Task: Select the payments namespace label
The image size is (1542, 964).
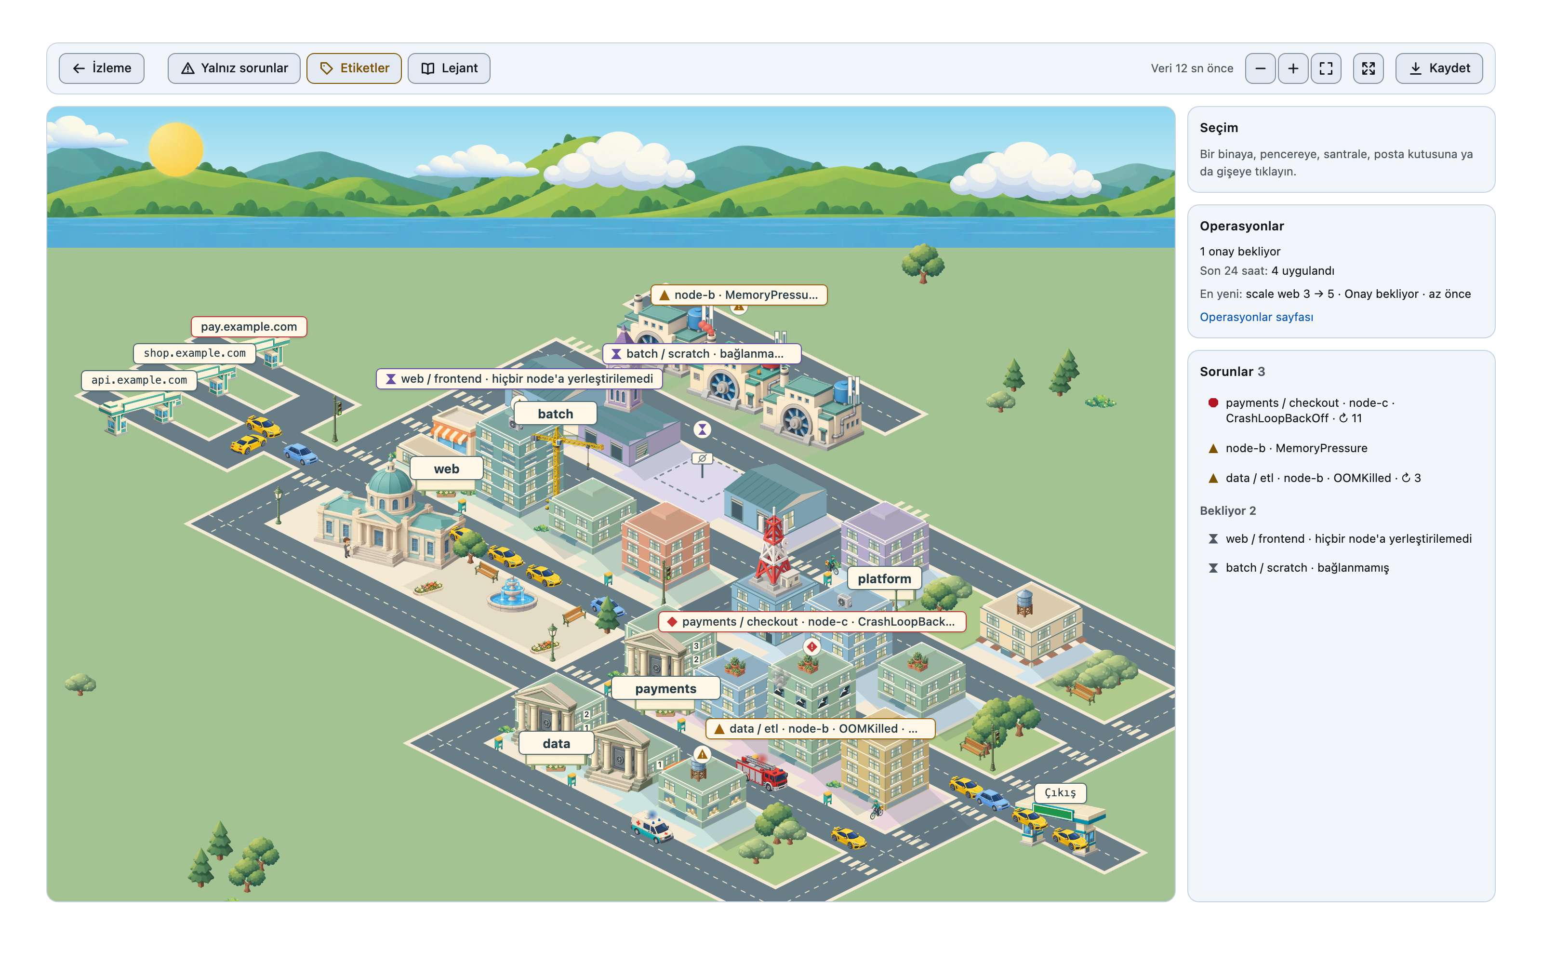Action: (665, 689)
